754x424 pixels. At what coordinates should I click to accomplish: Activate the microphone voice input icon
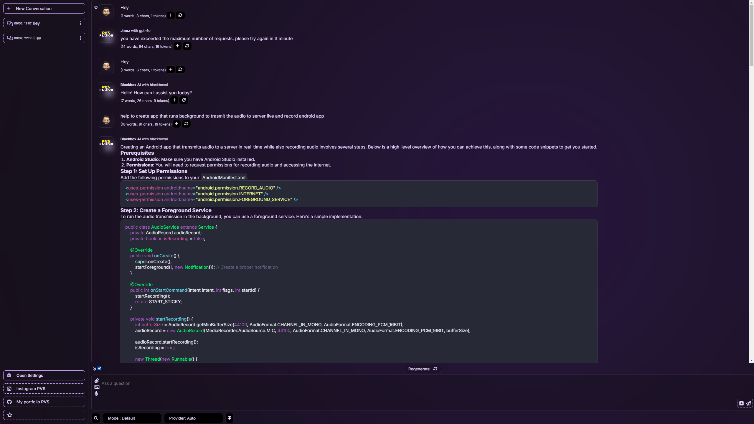(96, 394)
